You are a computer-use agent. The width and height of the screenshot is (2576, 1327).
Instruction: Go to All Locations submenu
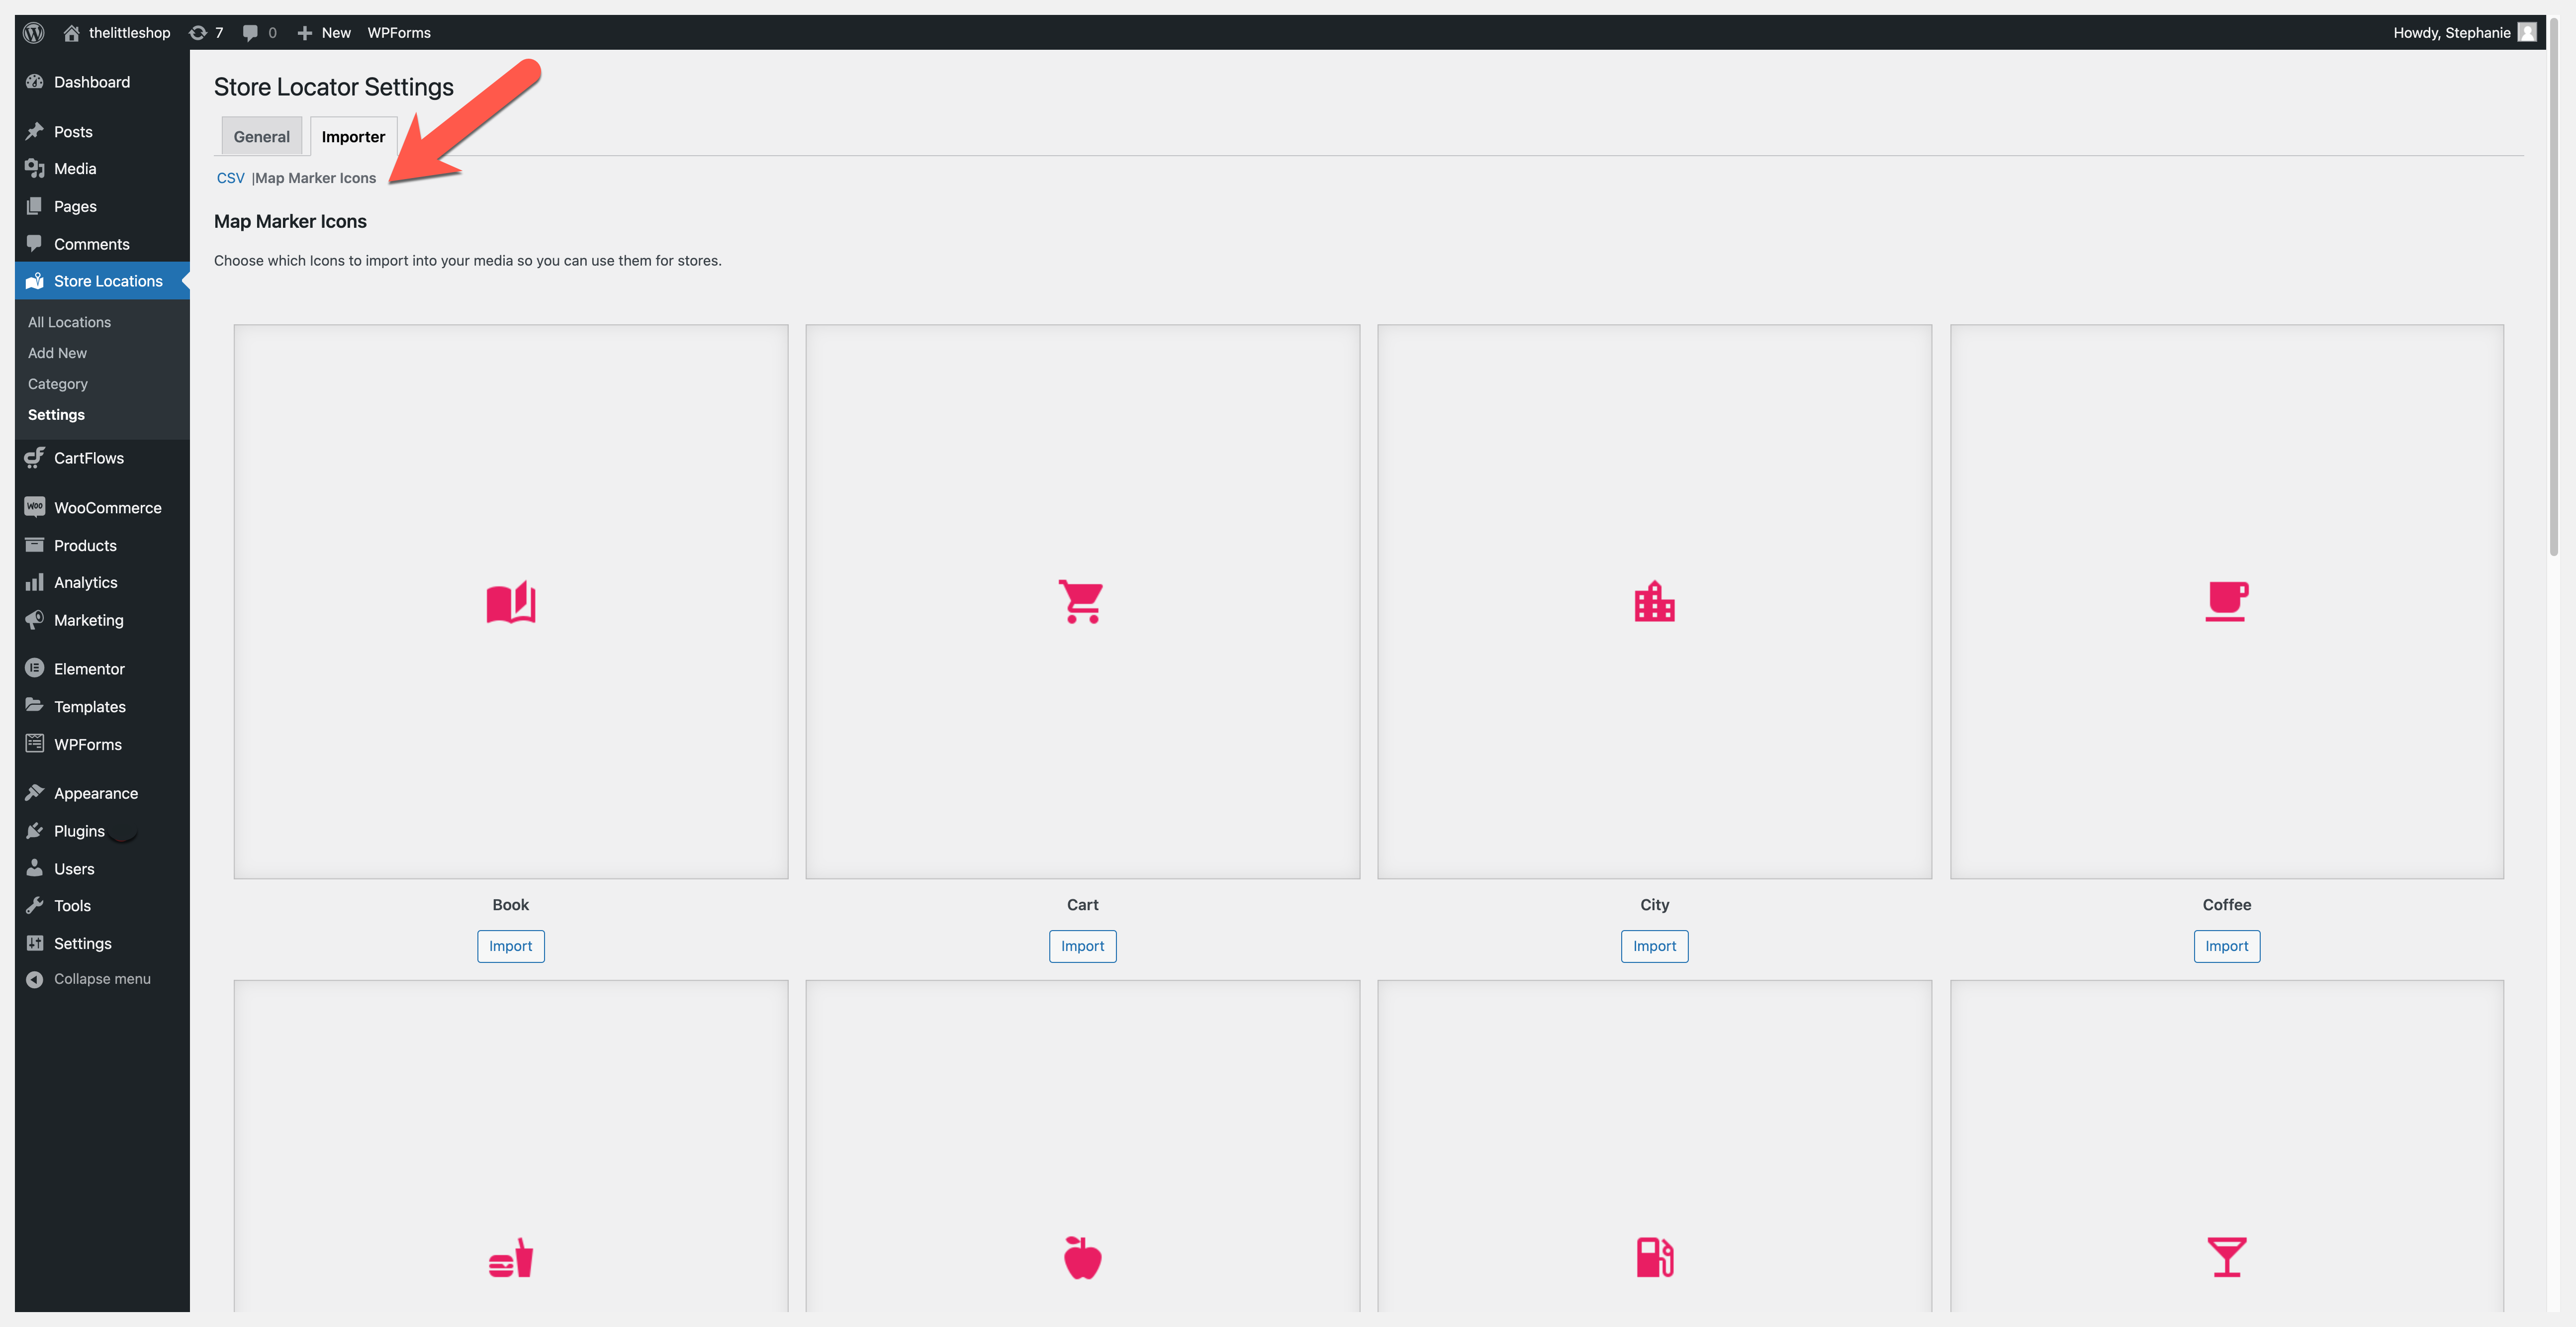(x=69, y=322)
